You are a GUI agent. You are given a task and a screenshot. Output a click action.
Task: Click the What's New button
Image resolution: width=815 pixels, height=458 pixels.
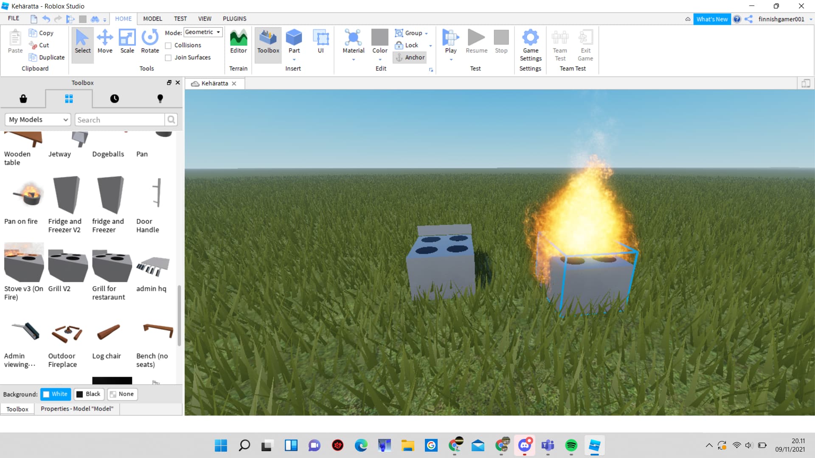712,19
